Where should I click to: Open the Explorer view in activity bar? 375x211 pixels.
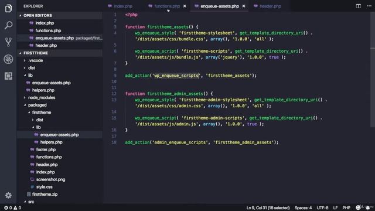coord(8,8)
